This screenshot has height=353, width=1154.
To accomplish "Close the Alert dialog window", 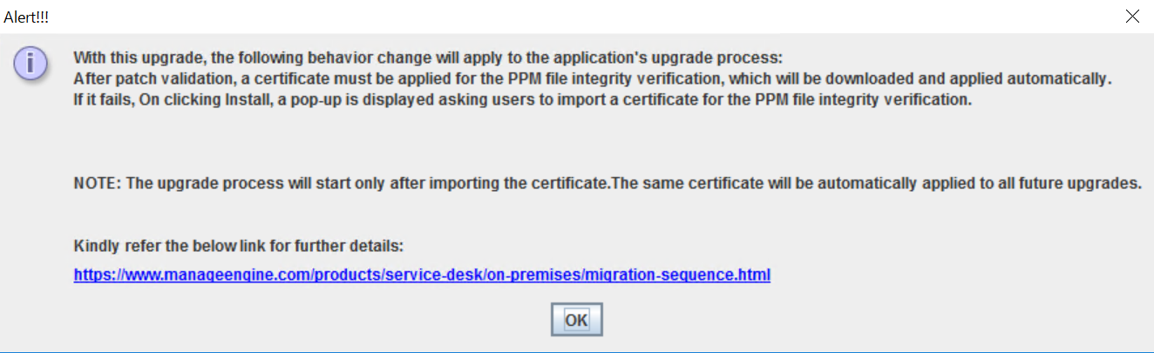I will click(x=1132, y=16).
